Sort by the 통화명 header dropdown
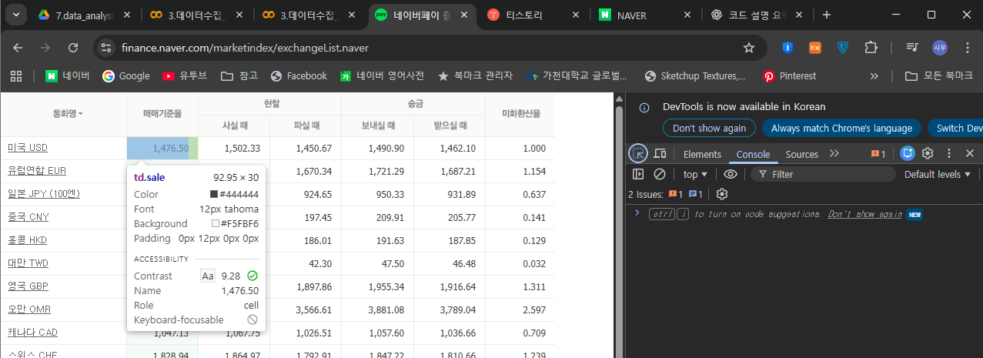This screenshot has height=358, width=983. (x=68, y=113)
